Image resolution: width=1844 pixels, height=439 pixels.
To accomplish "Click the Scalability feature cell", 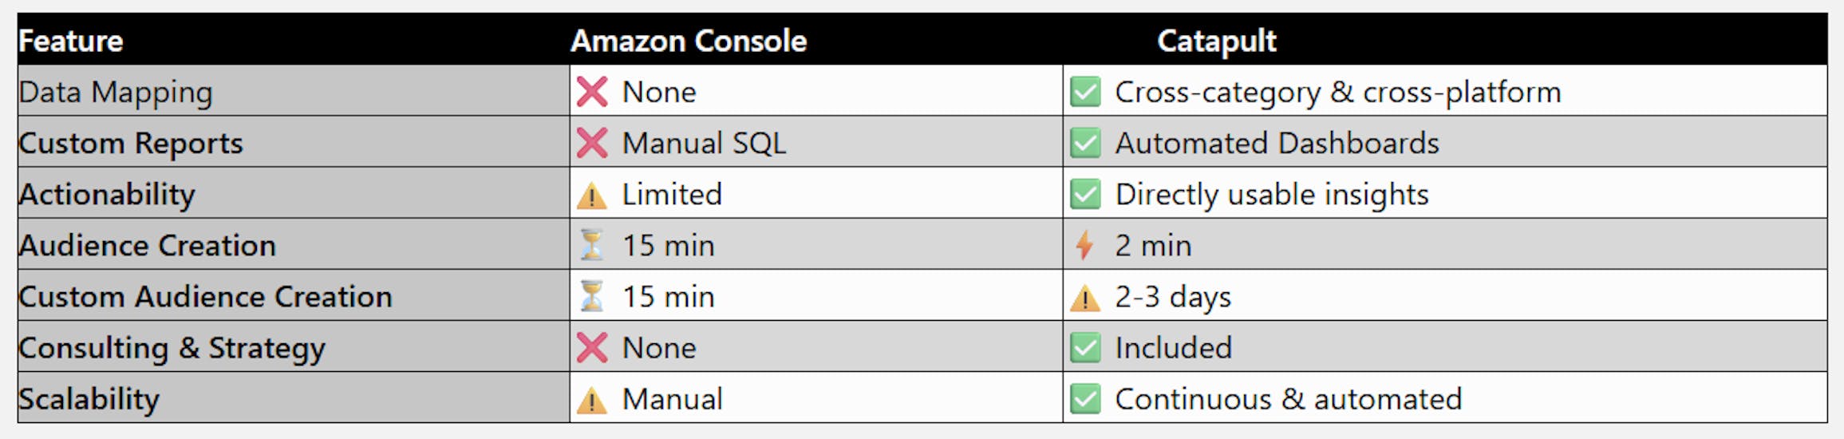I will [89, 398].
